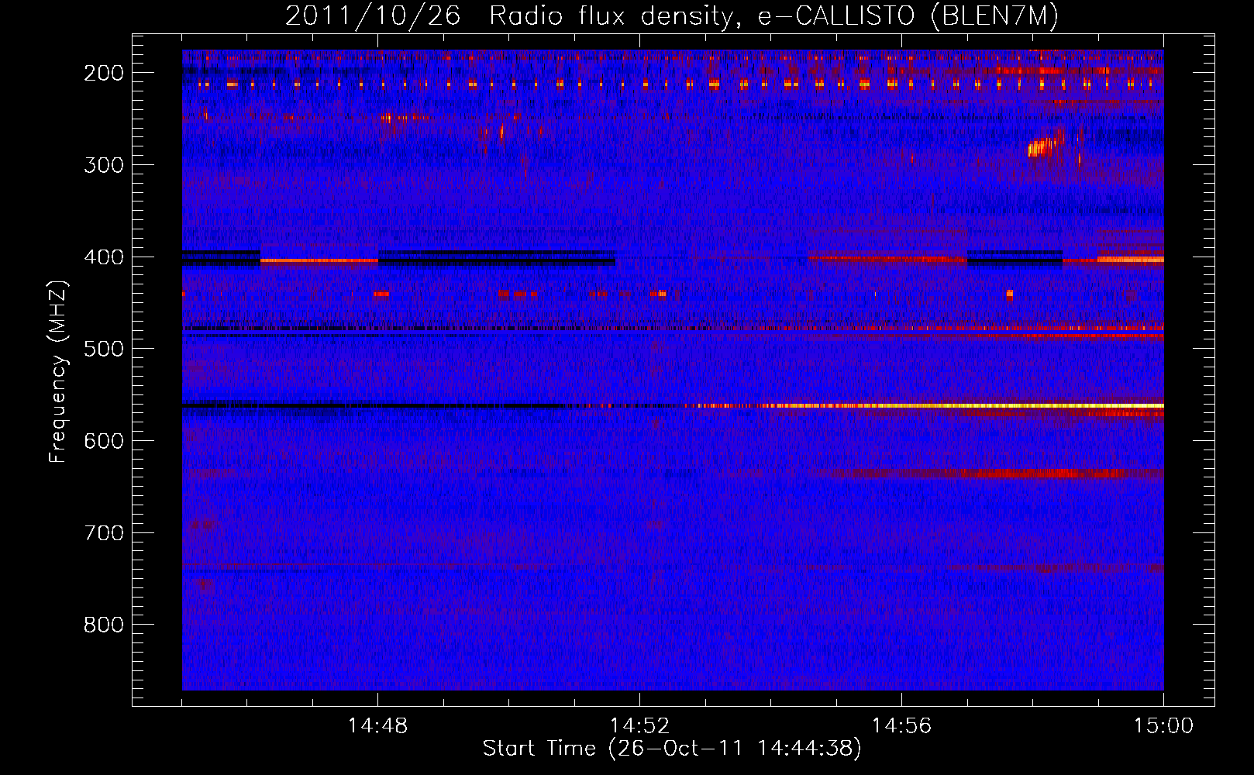Click the 500 frequency tick label

pos(104,349)
